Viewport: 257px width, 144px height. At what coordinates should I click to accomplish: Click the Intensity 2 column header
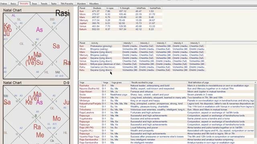click(x=147, y=43)
